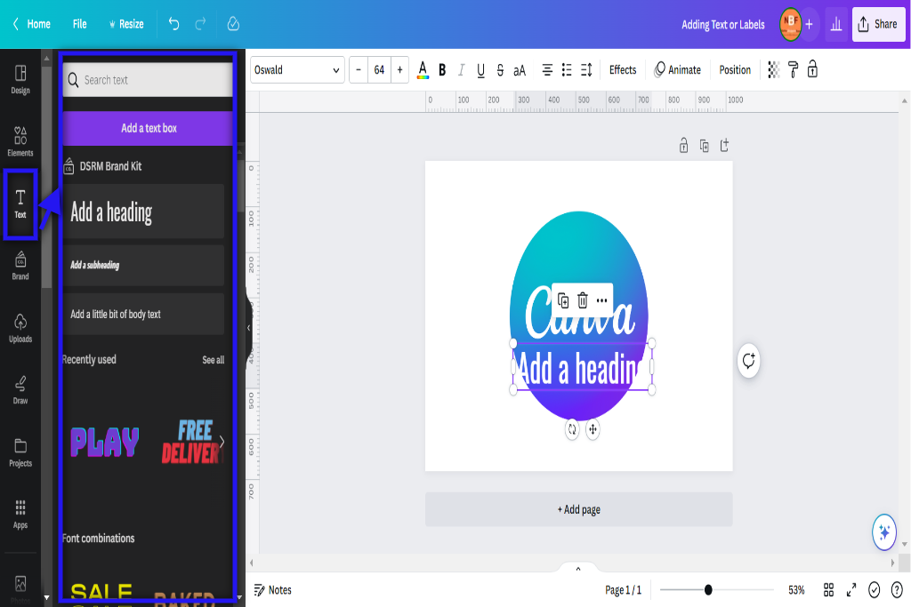Toggle strikethrough formatting

500,69
